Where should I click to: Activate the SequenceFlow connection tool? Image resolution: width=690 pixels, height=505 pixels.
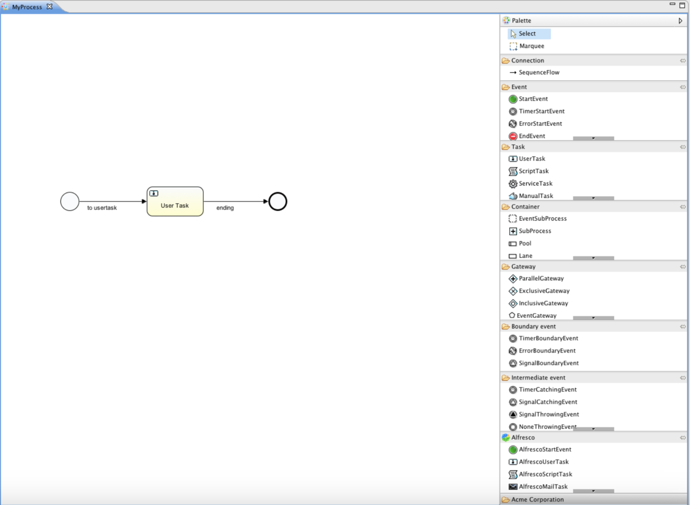coord(534,72)
